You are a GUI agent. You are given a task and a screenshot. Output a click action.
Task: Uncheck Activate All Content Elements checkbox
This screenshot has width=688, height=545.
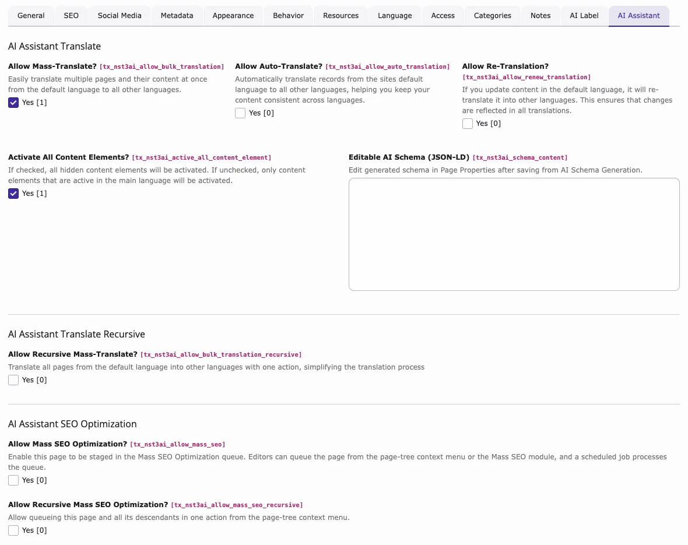(x=13, y=194)
